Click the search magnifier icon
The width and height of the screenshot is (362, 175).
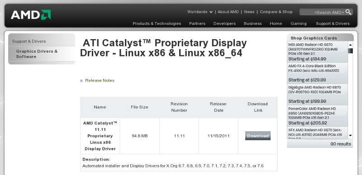point(348,12)
